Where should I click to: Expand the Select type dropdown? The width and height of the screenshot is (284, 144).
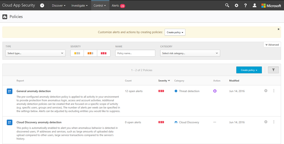tap(35, 53)
